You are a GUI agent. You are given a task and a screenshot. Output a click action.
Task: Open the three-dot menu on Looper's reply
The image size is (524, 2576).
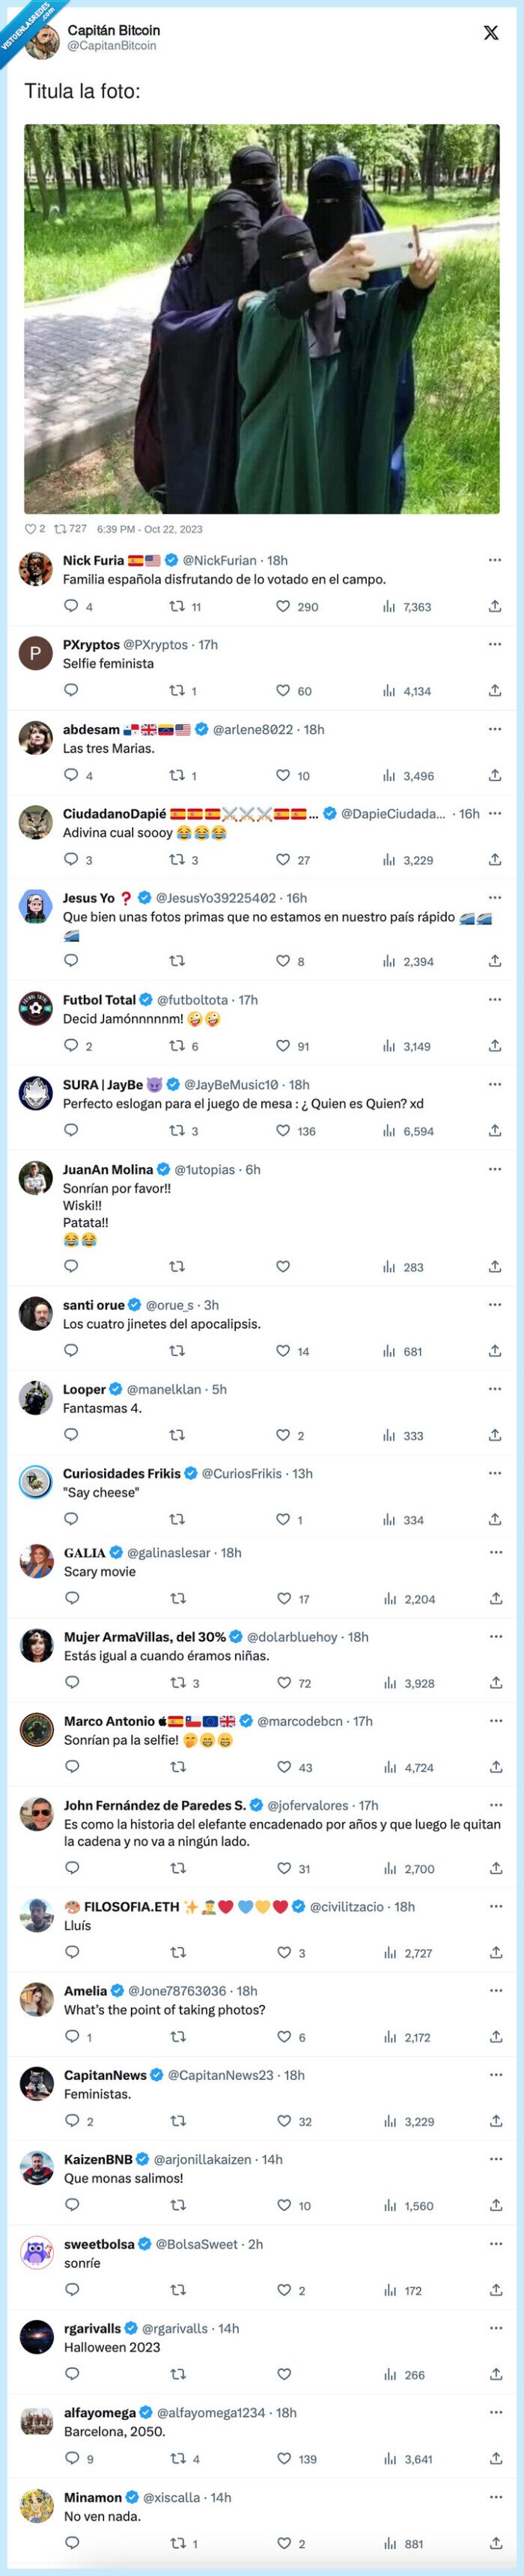pos(495,1389)
